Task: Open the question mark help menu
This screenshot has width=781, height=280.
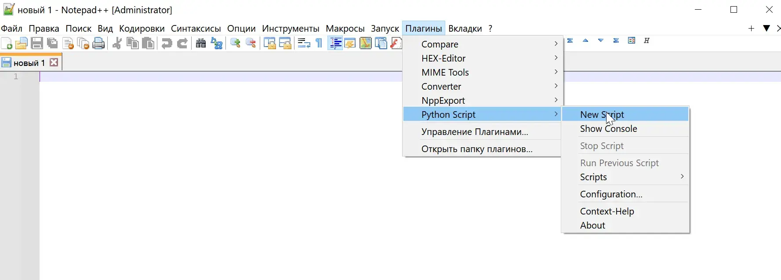Action: [x=490, y=29]
